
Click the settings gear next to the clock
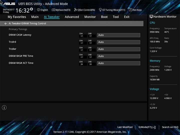[31, 9]
